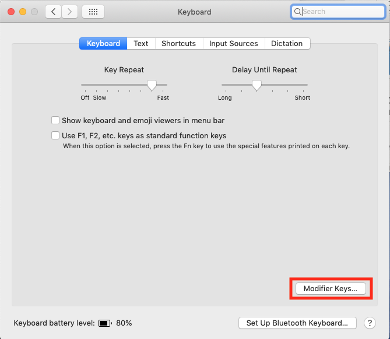Image resolution: width=390 pixels, height=339 pixels.
Task: Open the Modifier Keys dialog
Action: coord(331,288)
